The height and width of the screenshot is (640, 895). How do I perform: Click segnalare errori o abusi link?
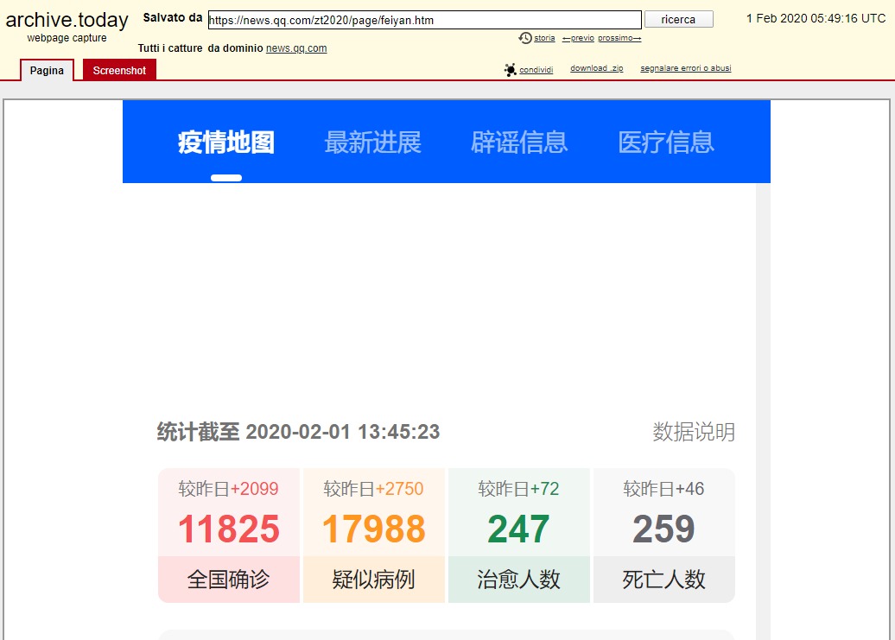pyautogui.click(x=686, y=68)
